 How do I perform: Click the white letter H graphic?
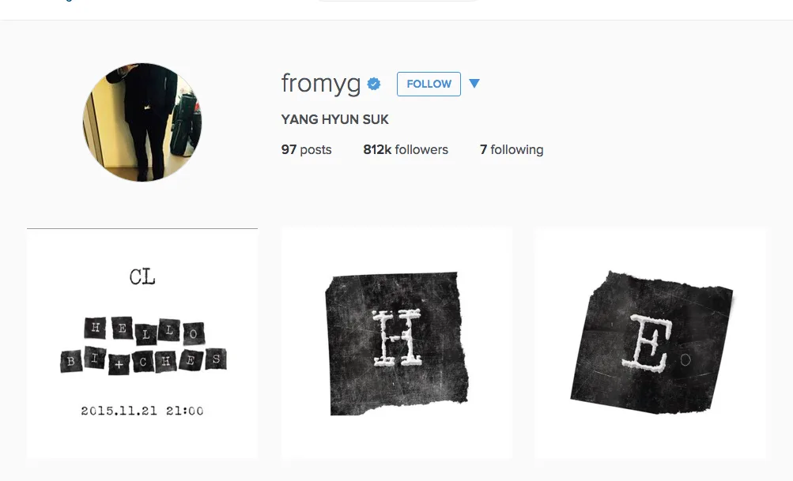click(x=397, y=337)
